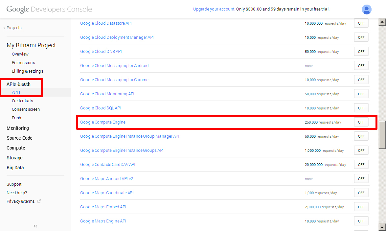Click the user account avatar icon
This screenshot has height=231, width=386.
(366, 10)
